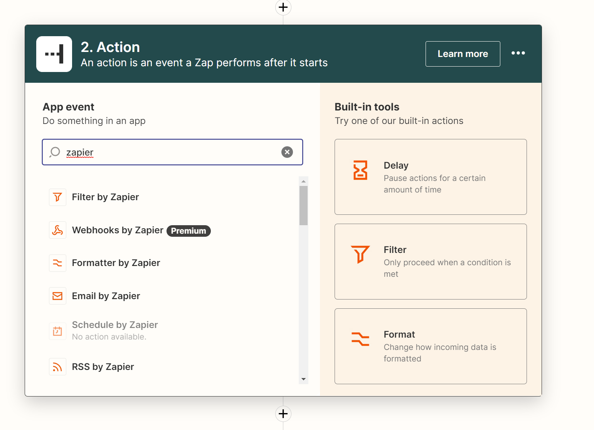Viewport: 594px width, 430px height.
Task: Click the Action step icon in header
Action: coord(54,54)
